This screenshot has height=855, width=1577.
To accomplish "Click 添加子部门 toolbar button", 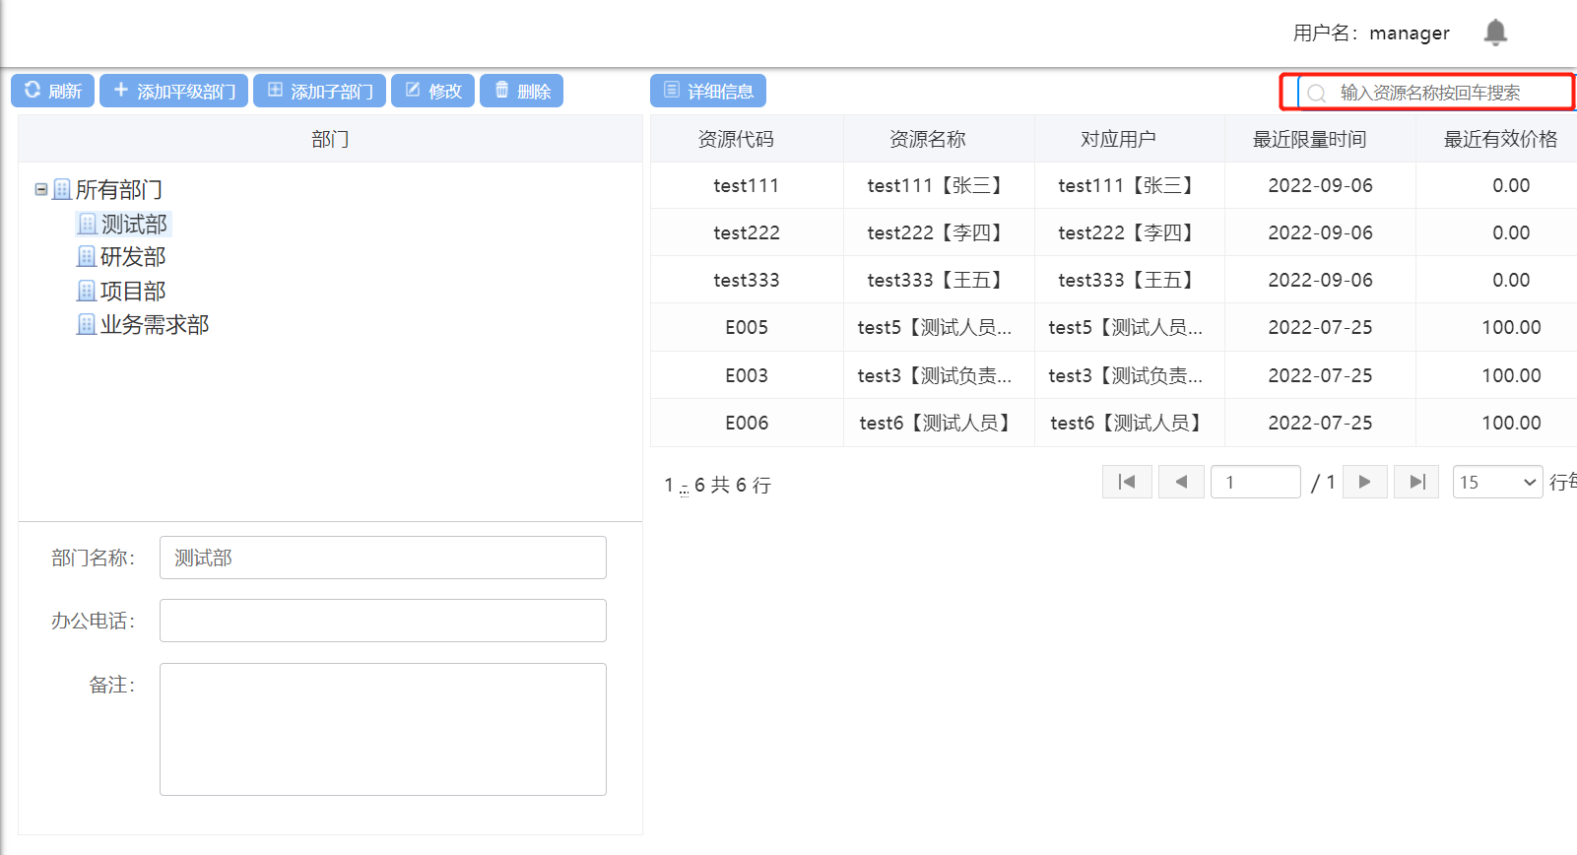I will pos(319,91).
